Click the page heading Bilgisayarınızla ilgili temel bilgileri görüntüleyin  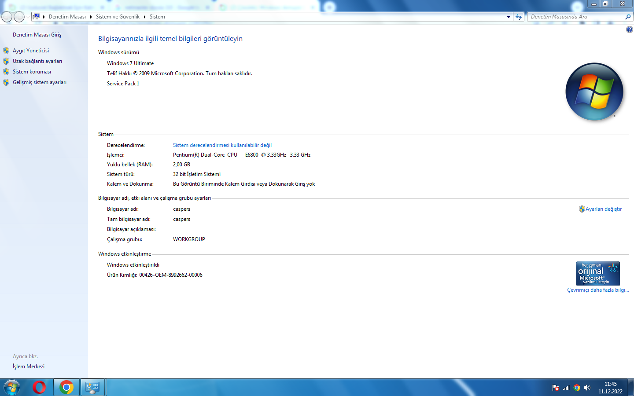[170, 39]
